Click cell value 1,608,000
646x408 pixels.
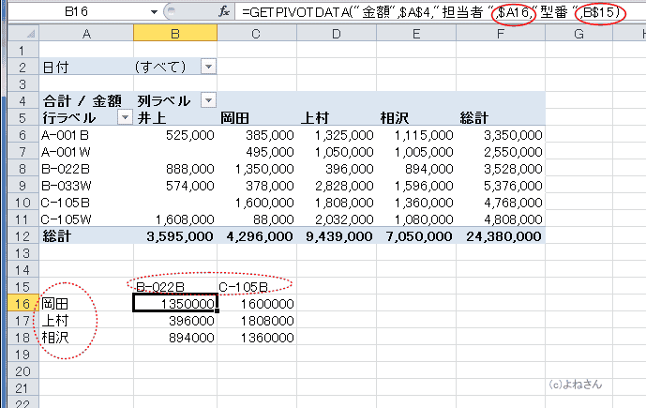click(185, 219)
